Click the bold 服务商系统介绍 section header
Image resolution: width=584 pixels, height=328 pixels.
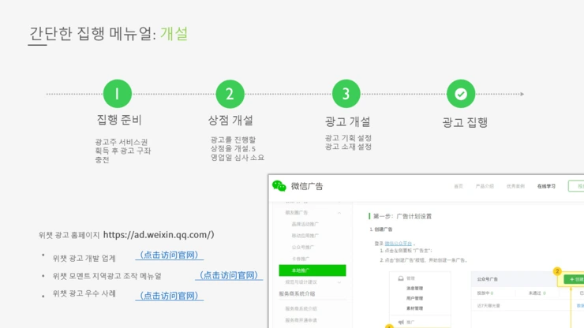tap(297, 294)
